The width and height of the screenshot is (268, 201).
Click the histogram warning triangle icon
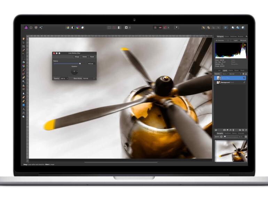coord(245,45)
